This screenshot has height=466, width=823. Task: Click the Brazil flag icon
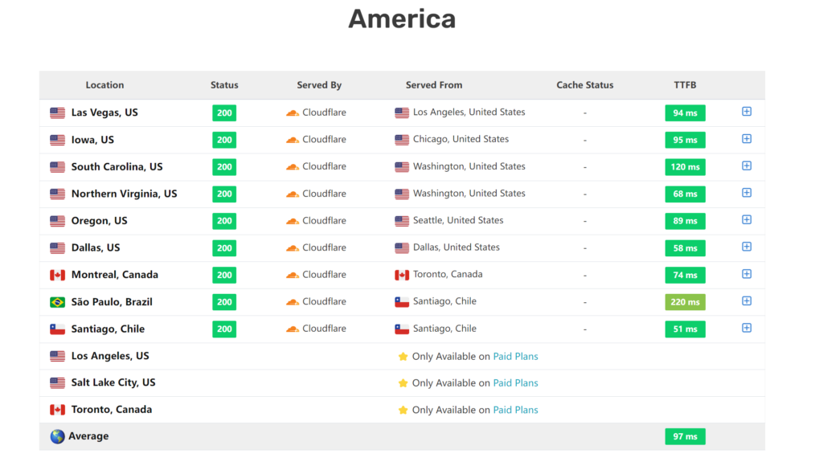(x=57, y=302)
